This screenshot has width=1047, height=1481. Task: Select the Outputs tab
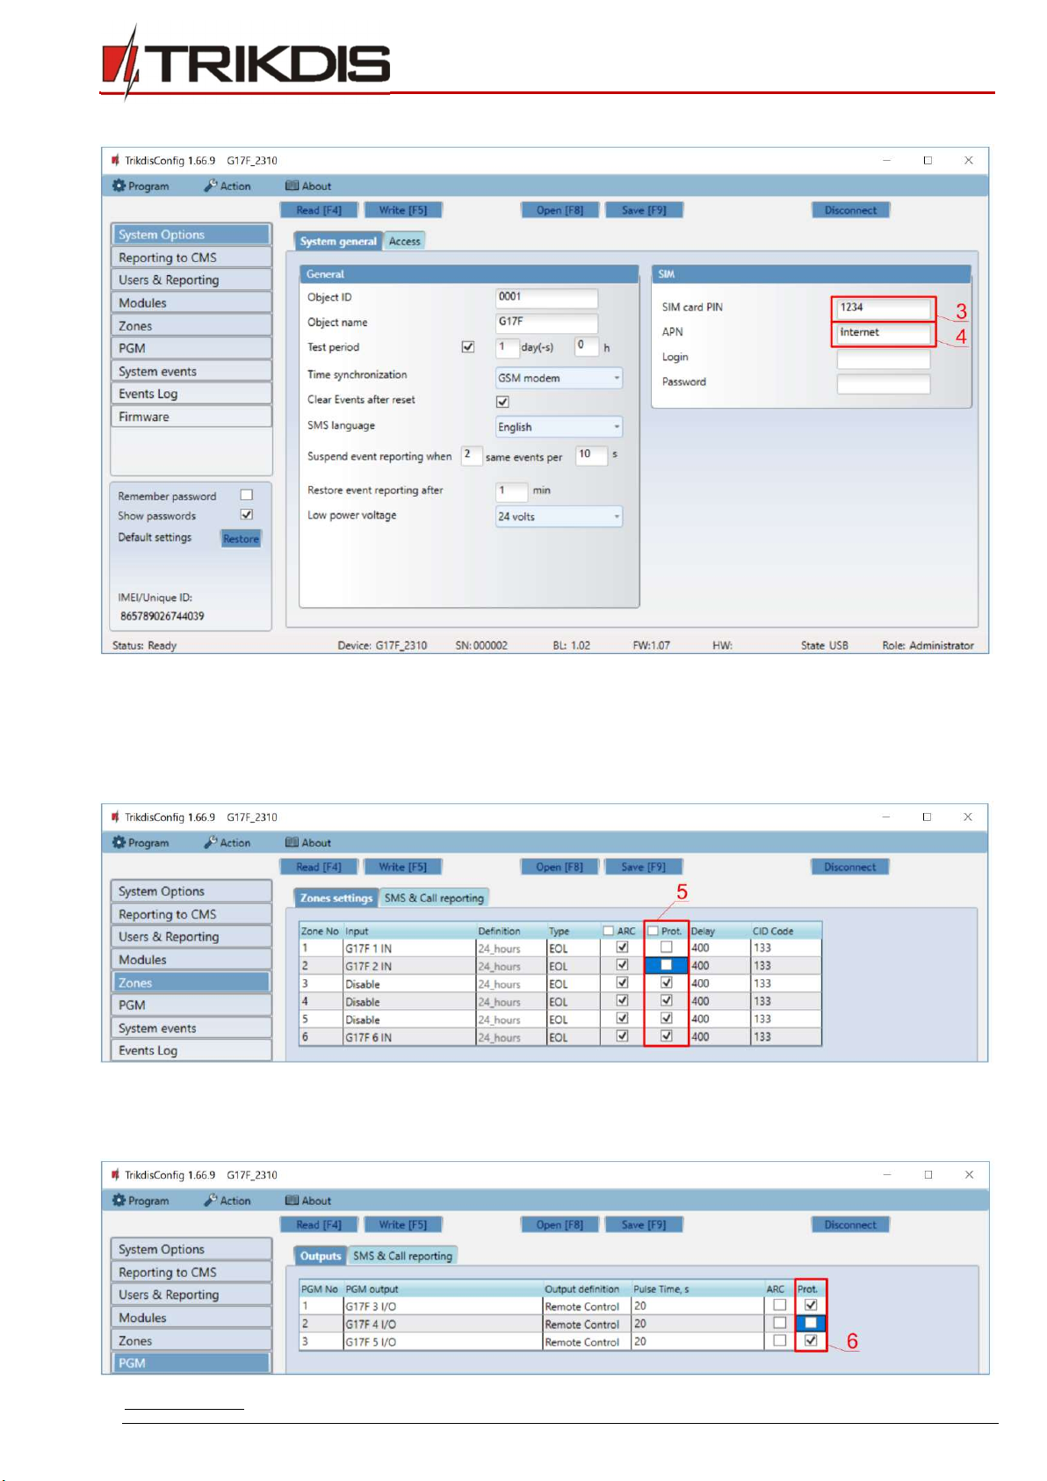(321, 1256)
